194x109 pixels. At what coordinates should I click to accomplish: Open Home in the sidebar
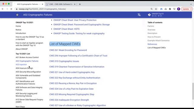(18, 26)
